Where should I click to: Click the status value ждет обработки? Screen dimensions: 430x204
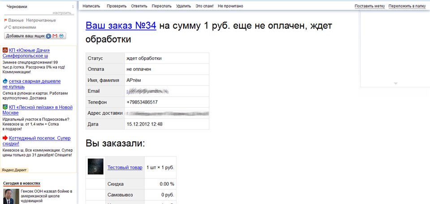tap(144, 58)
